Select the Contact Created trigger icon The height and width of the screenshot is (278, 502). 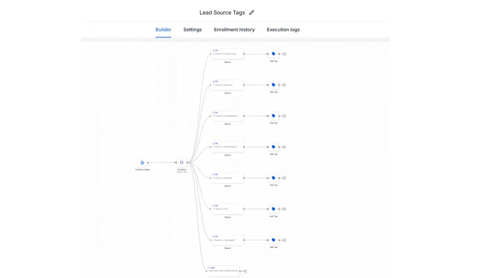(x=142, y=162)
